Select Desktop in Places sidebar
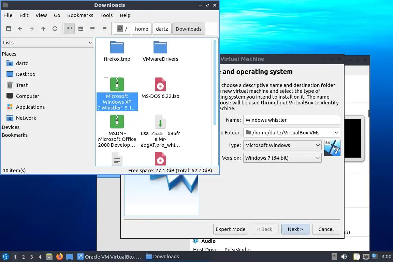 point(26,74)
